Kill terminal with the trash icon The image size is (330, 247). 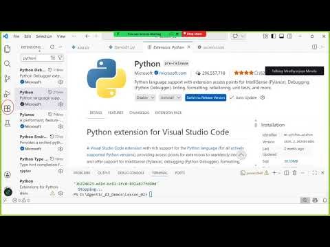(x=295, y=173)
